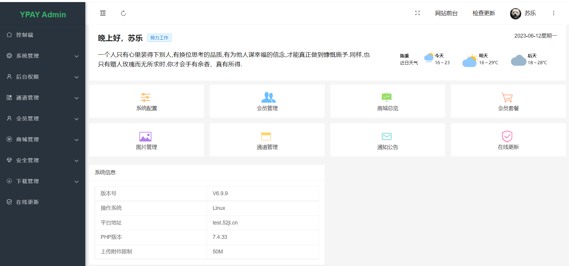The height and width of the screenshot is (266, 569).
Task: Open the three-dot more options menu
Action: [553, 13]
